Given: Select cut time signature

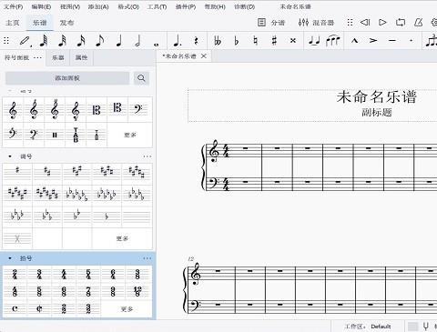Looking at the screenshot, I should (39, 308).
